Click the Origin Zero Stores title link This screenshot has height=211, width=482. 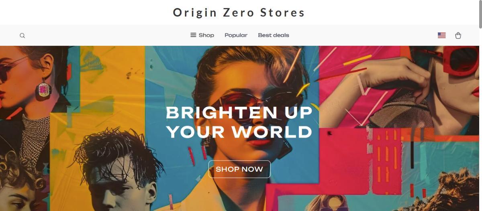pyautogui.click(x=239, y=12)
